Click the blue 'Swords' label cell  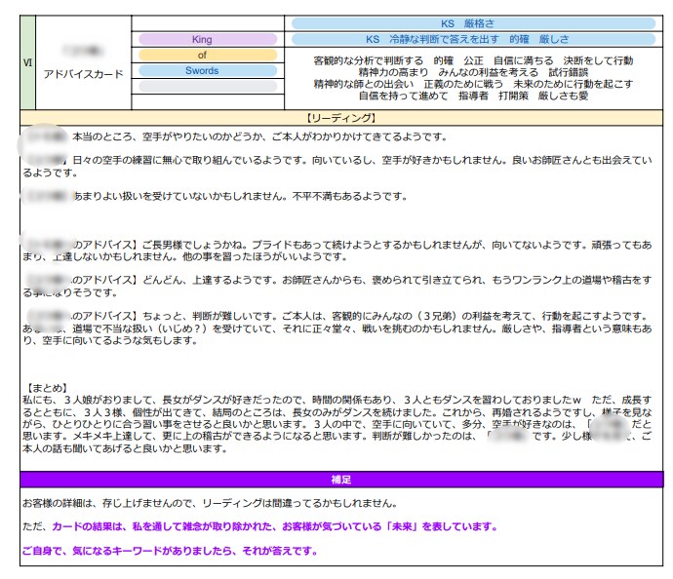pyautogui.click(x=208, y=71)
